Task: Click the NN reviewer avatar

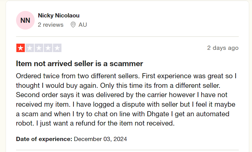Action: 25,20
